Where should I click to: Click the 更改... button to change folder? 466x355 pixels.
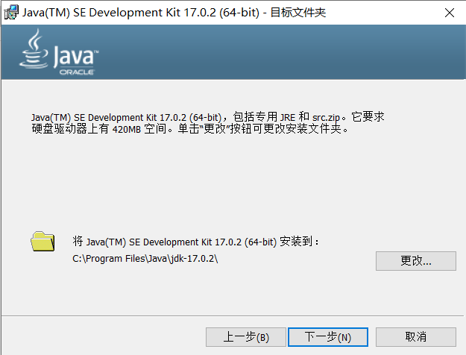click(x=416, y=261)
